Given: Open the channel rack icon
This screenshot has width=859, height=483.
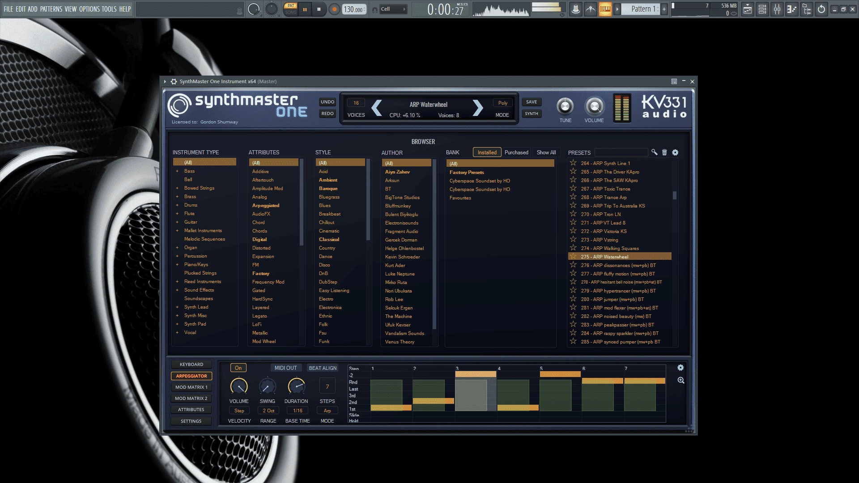Looking at the screenshot, I should click(762, 9).
